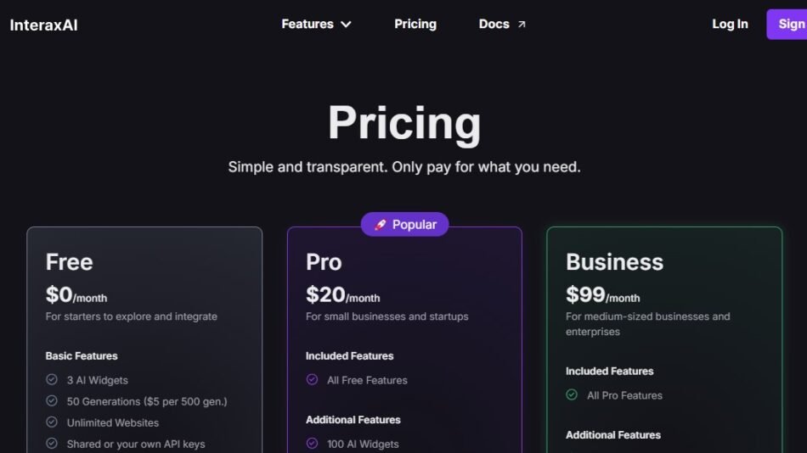
Task: Select the Business plan heading
Action: 614,262
